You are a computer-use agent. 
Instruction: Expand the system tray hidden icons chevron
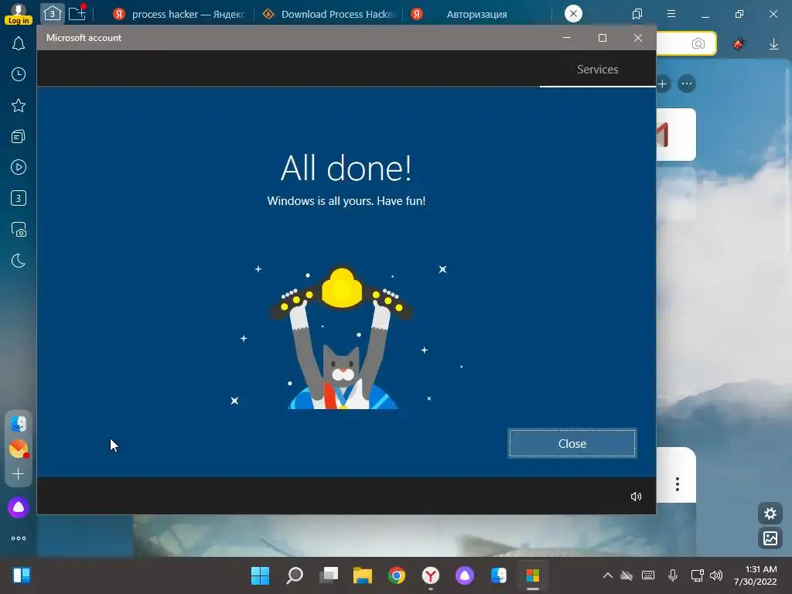(x=608, y=575)
